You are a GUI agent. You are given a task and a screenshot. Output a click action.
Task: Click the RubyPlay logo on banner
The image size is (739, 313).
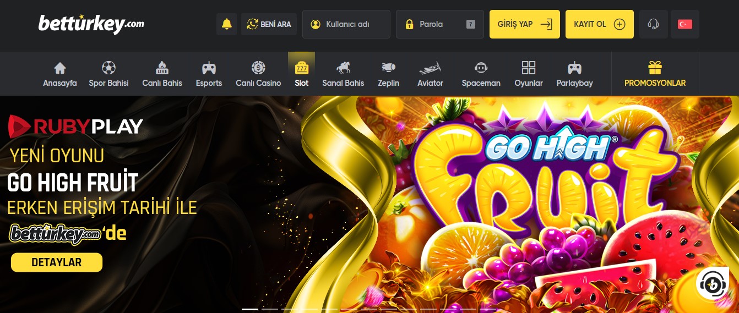(x=75, y=127)
